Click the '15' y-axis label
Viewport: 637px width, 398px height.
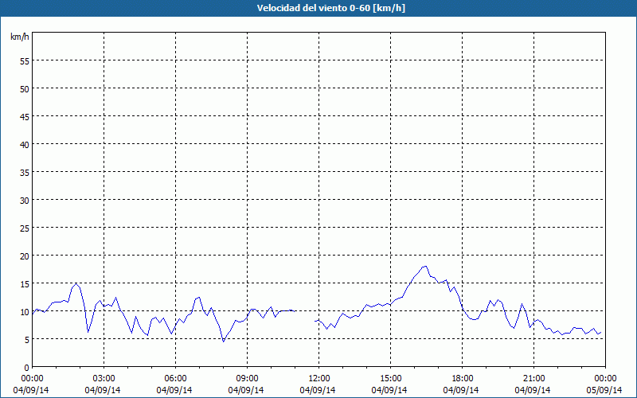[25, 284]
